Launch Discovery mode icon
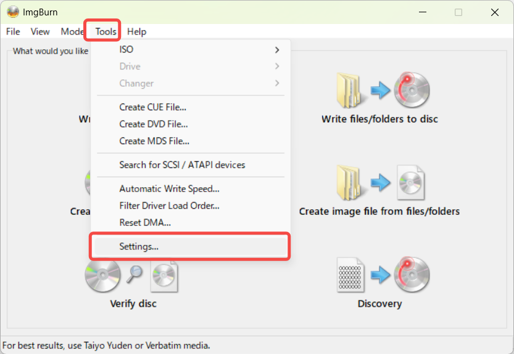Screen dimensions: 514x354 pos(383,275)
